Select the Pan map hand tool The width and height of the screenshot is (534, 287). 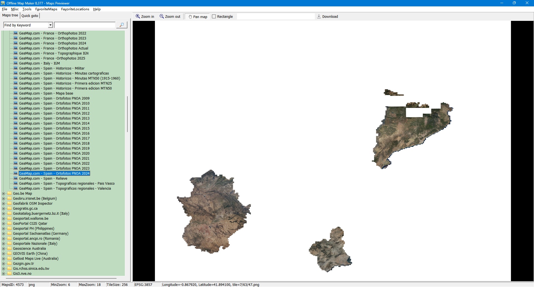tap(198, 17)
